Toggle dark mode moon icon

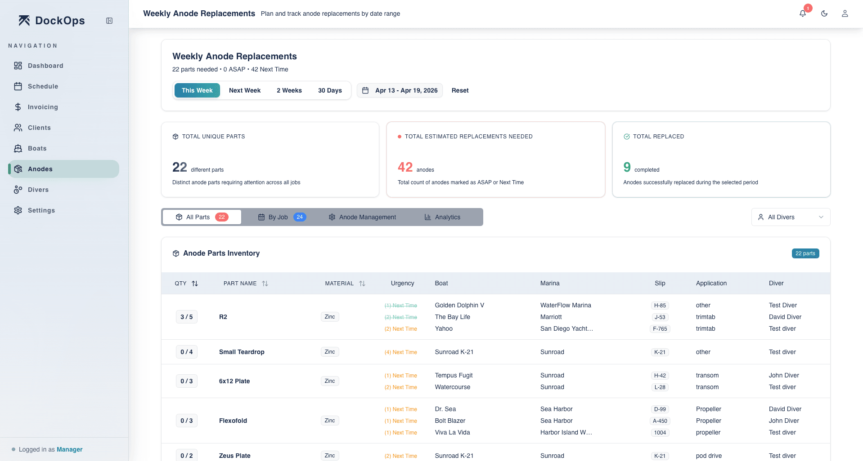pos(824,13)
